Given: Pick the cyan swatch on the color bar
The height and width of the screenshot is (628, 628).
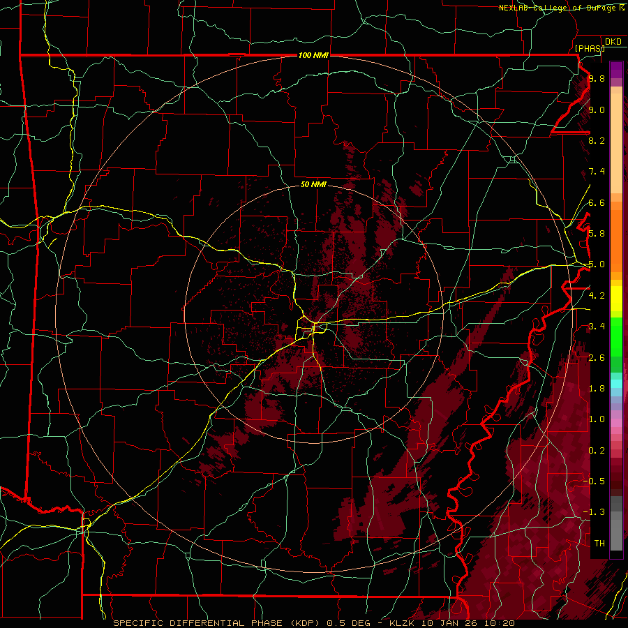Looking at the screenshot, I should point(616,384).
